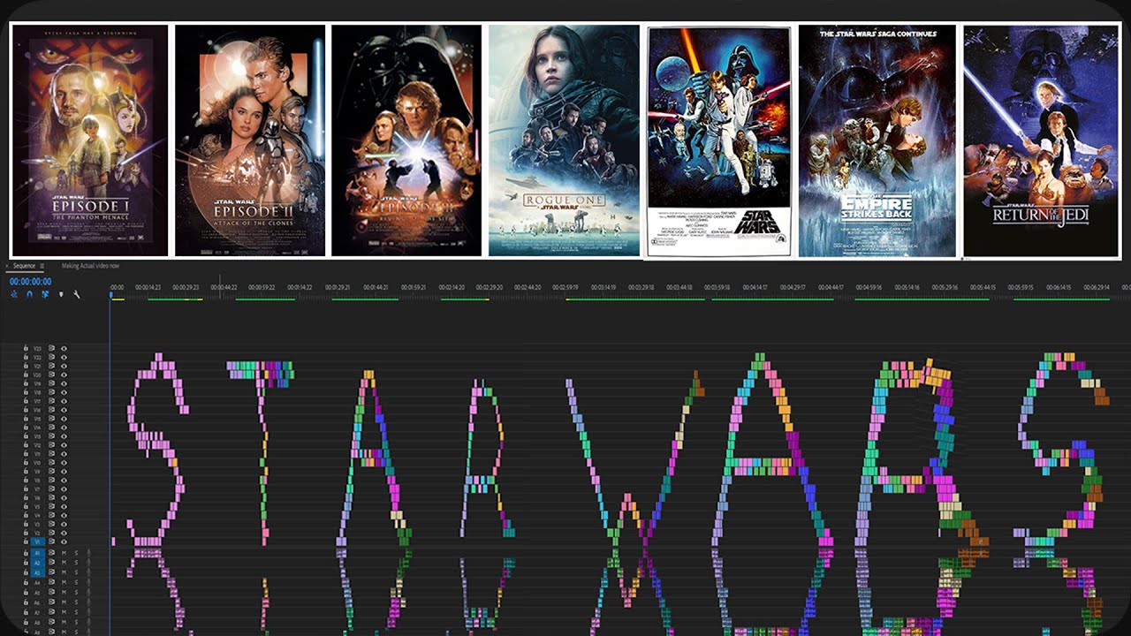Mute audio track A2

click(x=64, y=563)
